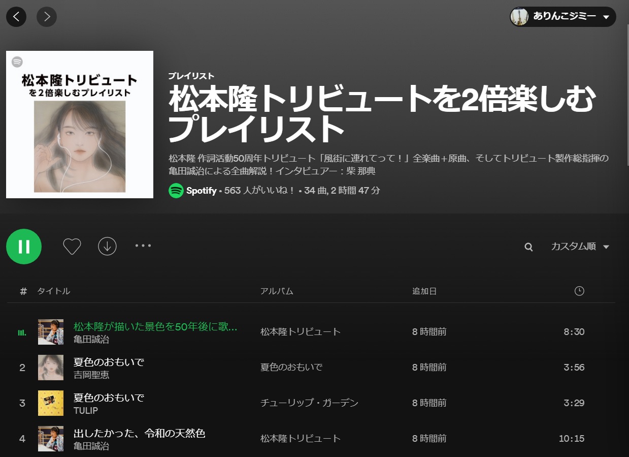This screenshot has height=457, width=629.
Task: Like the playlist with the heart icon
Action: 72,247
